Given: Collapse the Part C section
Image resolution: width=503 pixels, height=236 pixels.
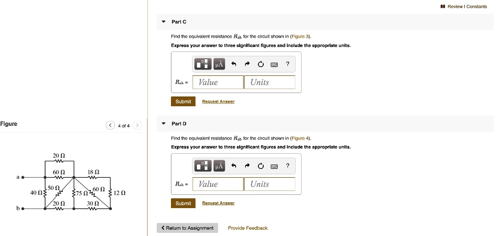Looking at the screenshot, I should coord(164,22).
